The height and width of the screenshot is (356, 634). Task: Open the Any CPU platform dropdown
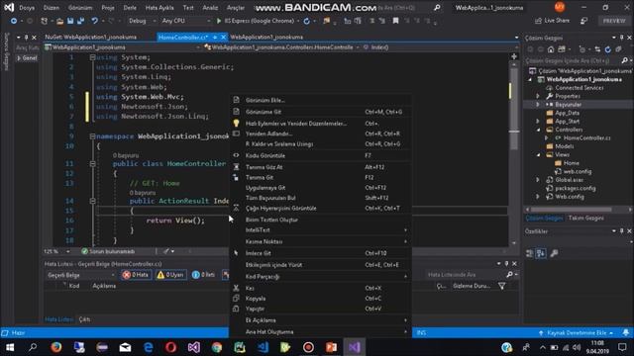click(186, 21)
